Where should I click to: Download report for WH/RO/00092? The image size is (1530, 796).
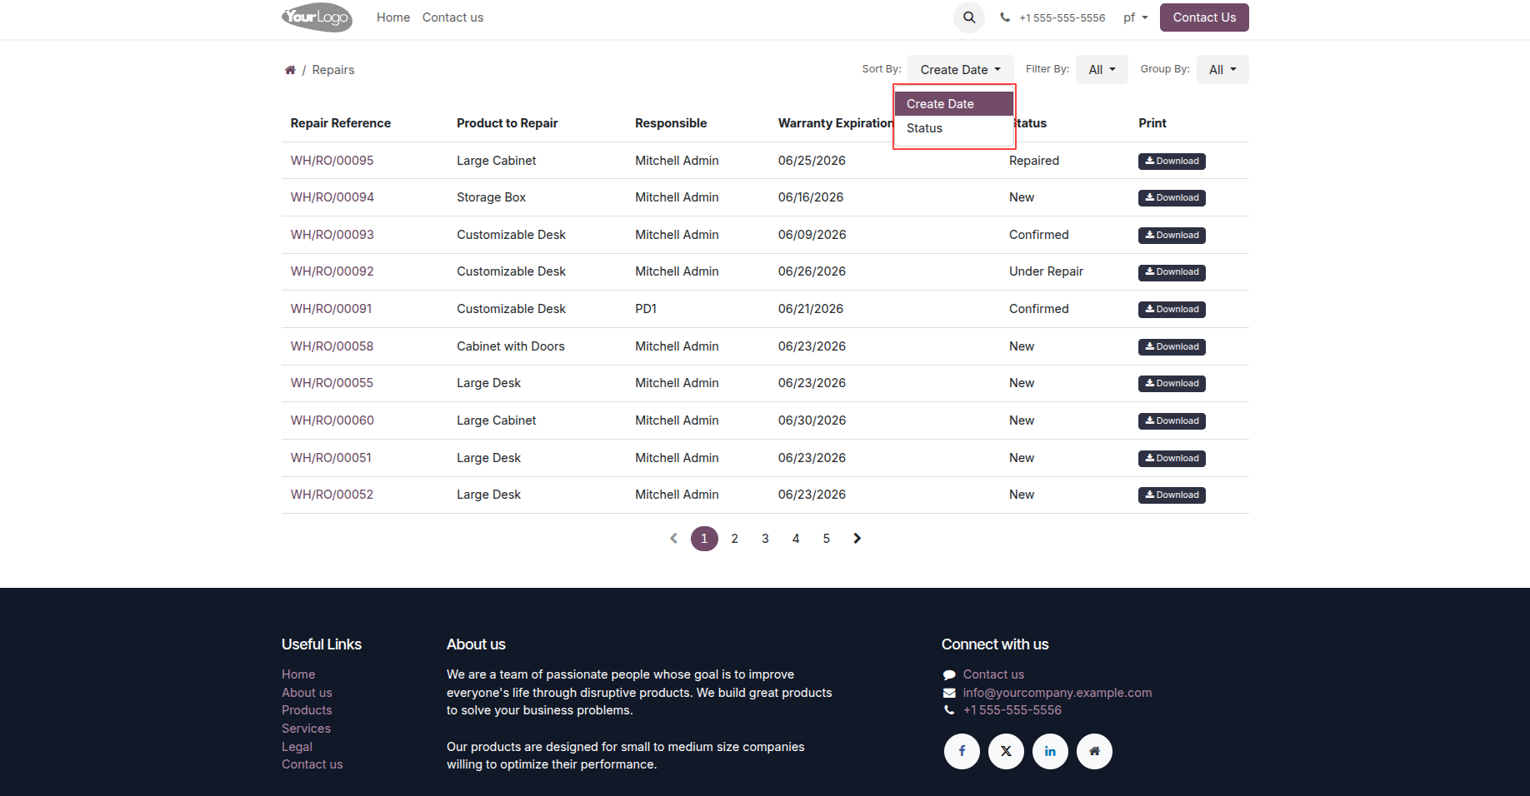pyautogui.click(x=1172, y=272)
